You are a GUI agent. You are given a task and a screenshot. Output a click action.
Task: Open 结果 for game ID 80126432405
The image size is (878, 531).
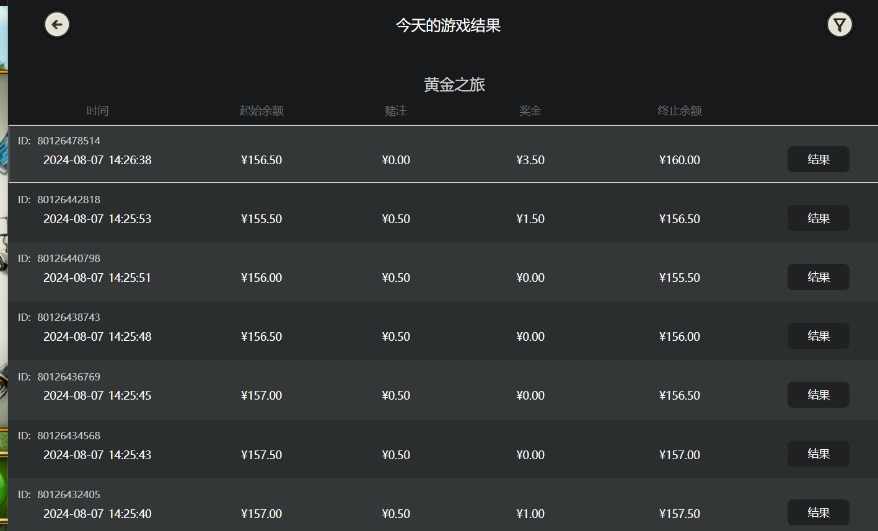(x=818, y=512)
